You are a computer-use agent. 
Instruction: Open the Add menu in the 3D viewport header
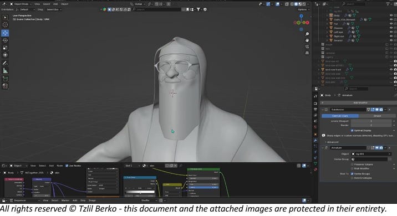click(x=55, y=4)
